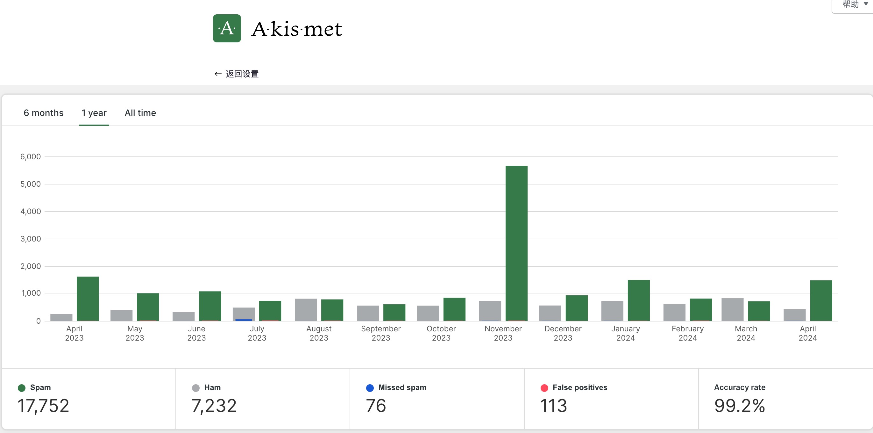Click the tall November 2023 spam bar

click(x=516, y=243)
